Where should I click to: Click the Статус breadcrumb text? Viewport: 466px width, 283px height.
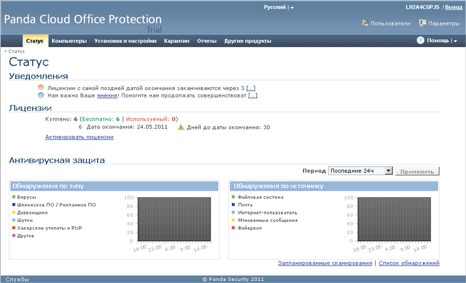tap(16, 51)
